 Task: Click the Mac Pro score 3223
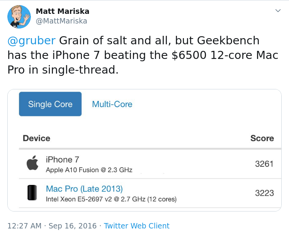click(x=264, y=193)
